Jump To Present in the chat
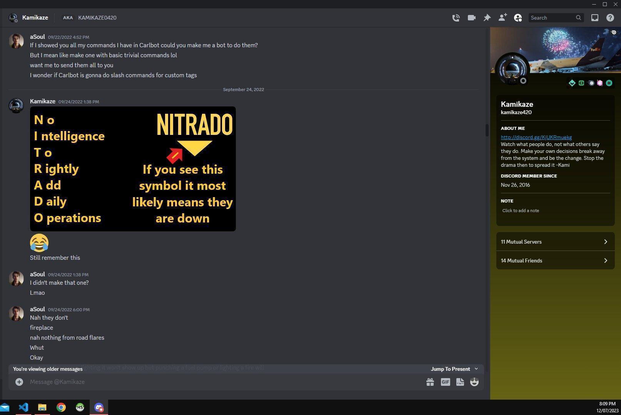The width and height of the screenshot is (621, 415). pyautogui.click(x=454, y=369)
